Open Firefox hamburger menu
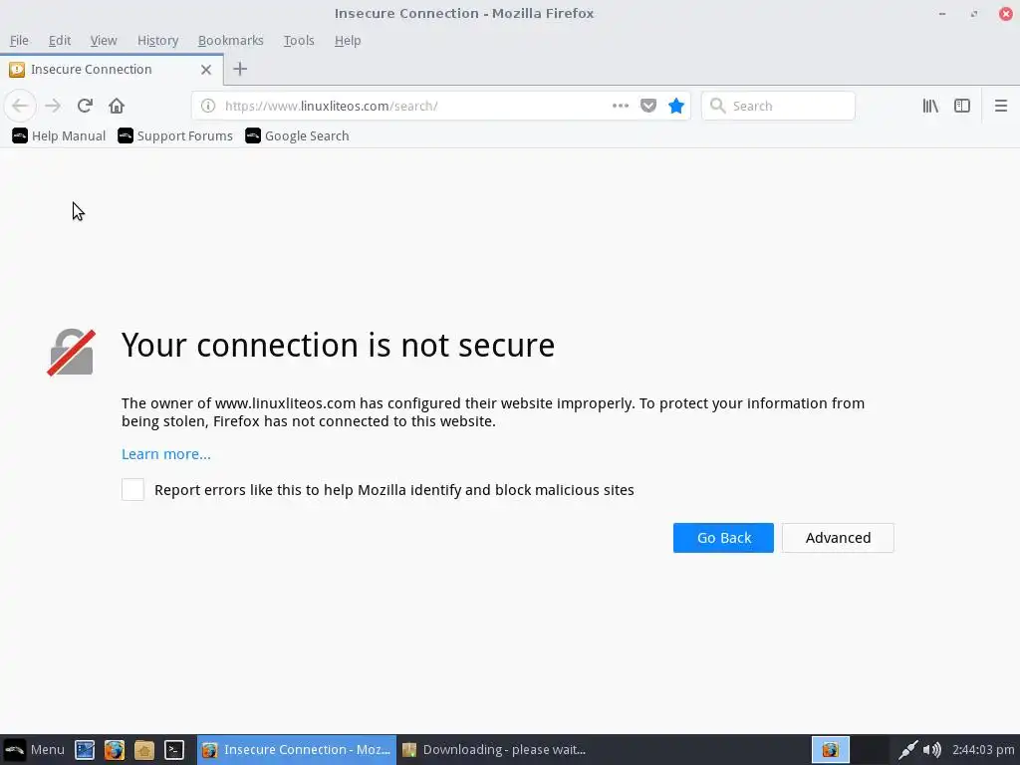This screenshot has height=765, width=1020. coord(1000,106)
